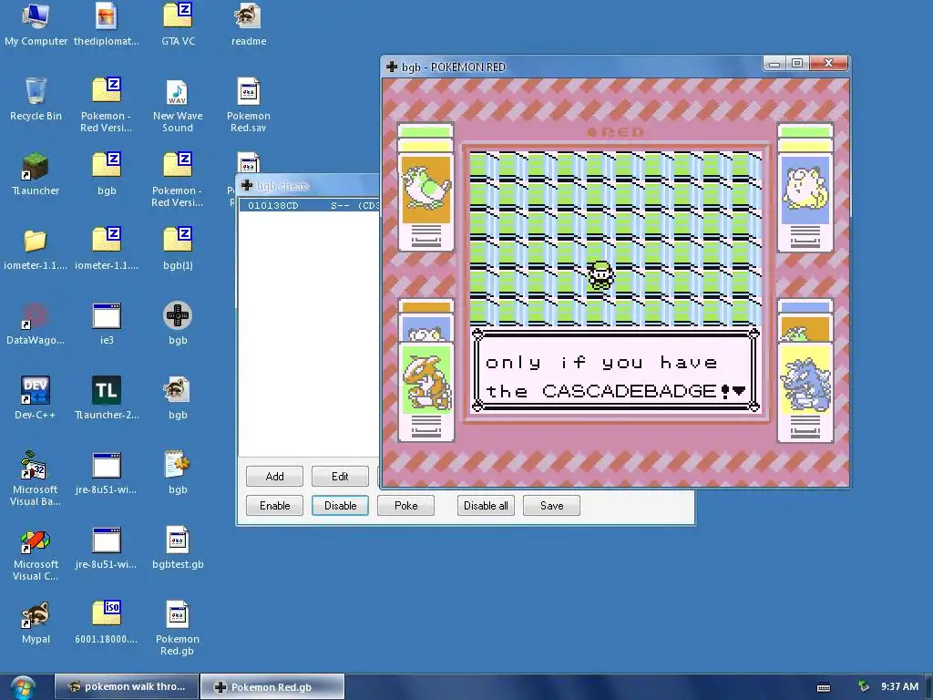Select the iometer-1.1 plain folder icon

click(x=36, y=250)
